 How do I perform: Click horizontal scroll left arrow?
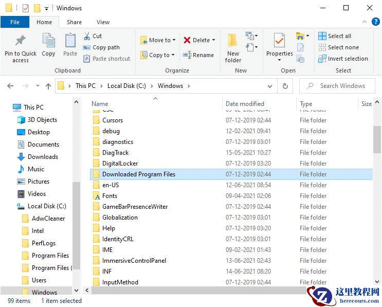click(87, 291)
